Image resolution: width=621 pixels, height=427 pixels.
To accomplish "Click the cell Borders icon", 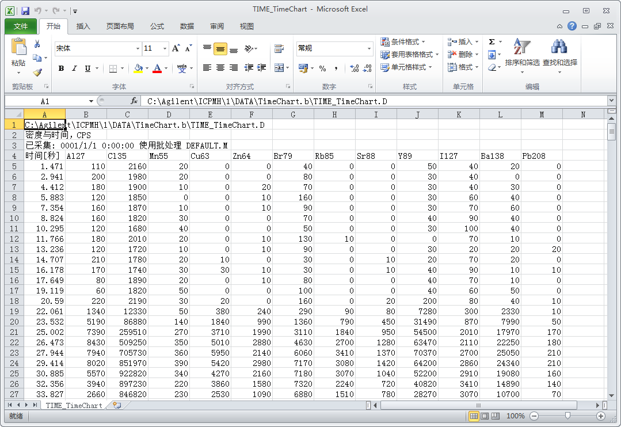I will tap(113, 68).
